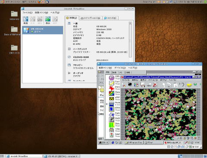
Task: Click the purple round app icon in guest list
Action: (x=112, y=78)
